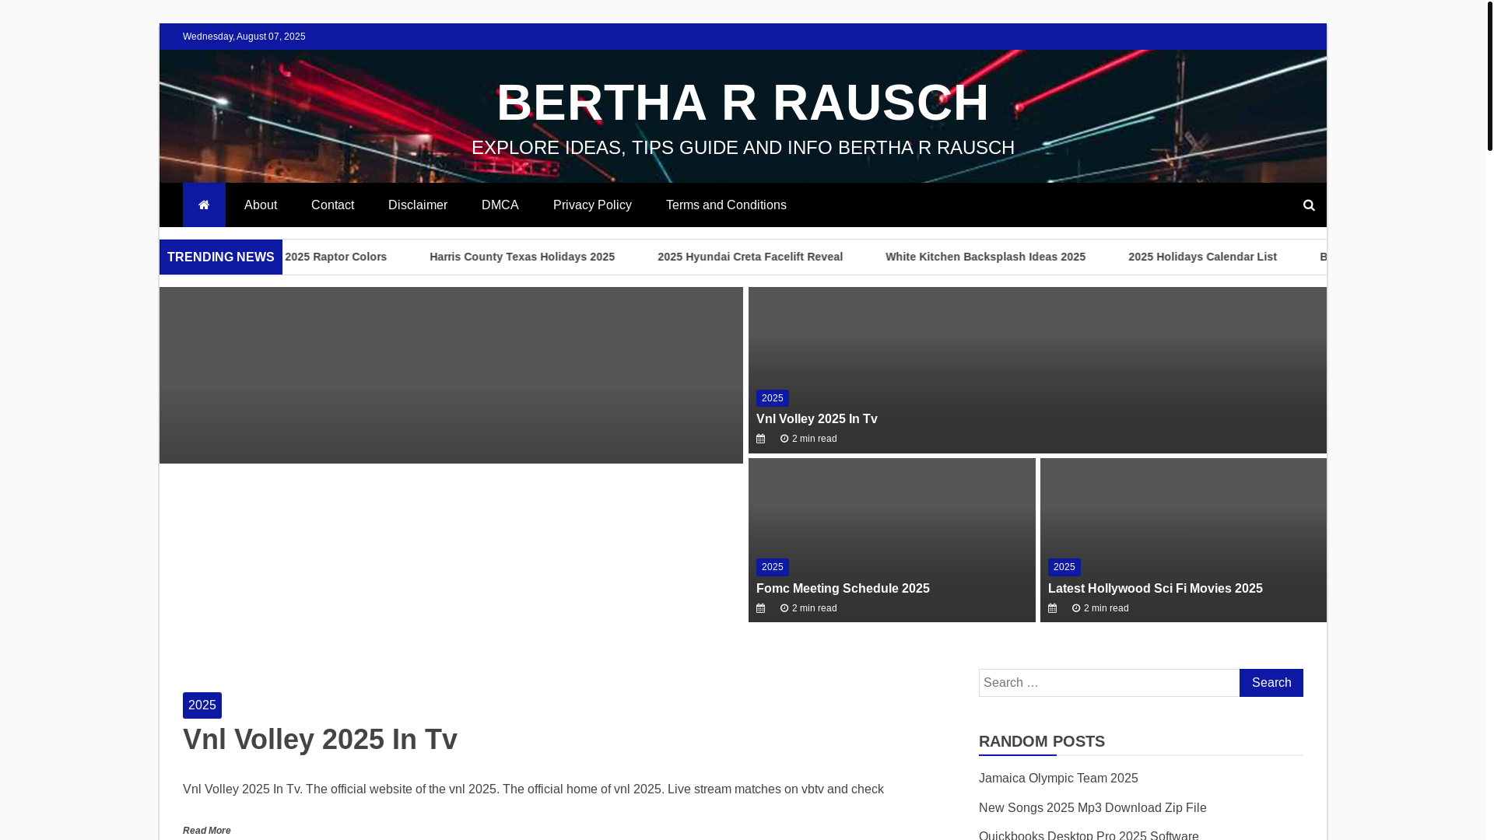The height and width of the screenshot is (840, 1494).
Task: Click 2025 tag on Latest Hollywood card
Action: tap(1064, 567)
